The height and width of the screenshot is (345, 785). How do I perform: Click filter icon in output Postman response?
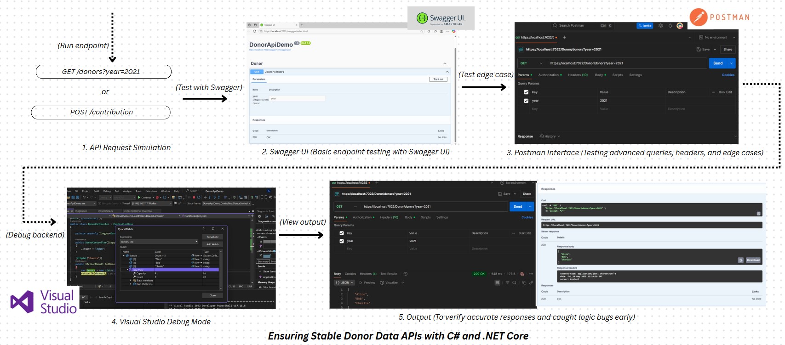click(x=508, y=283)
